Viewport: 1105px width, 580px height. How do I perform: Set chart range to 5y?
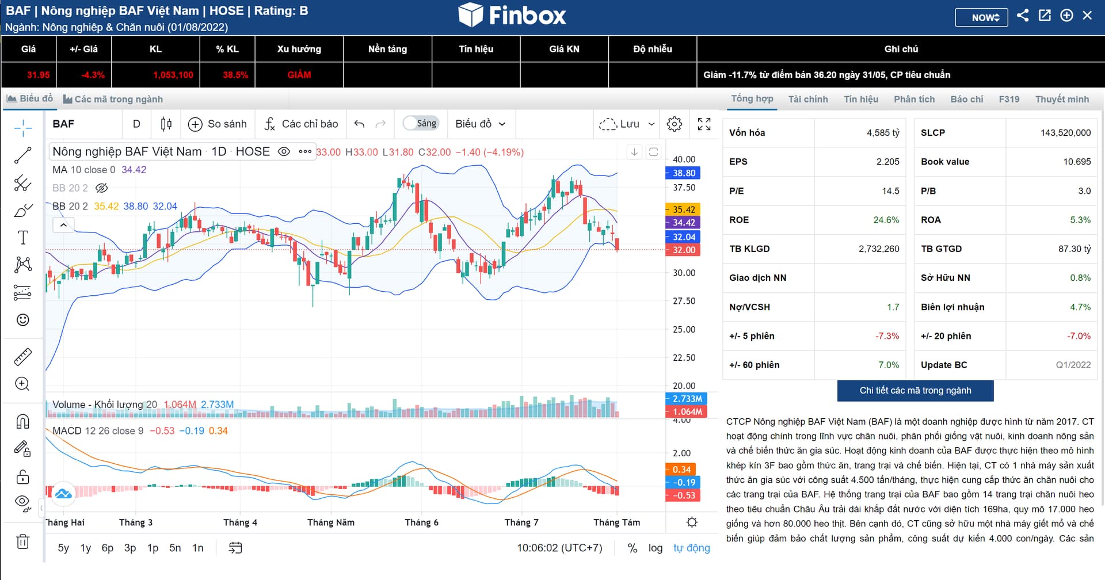[63, 548]
